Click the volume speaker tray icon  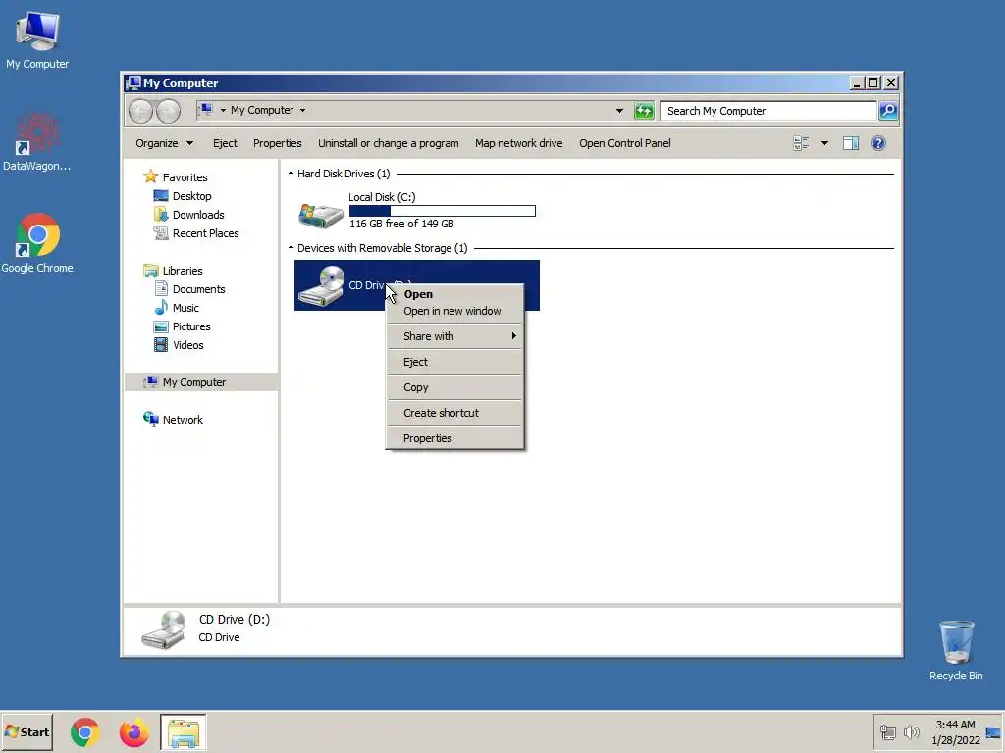911,731
